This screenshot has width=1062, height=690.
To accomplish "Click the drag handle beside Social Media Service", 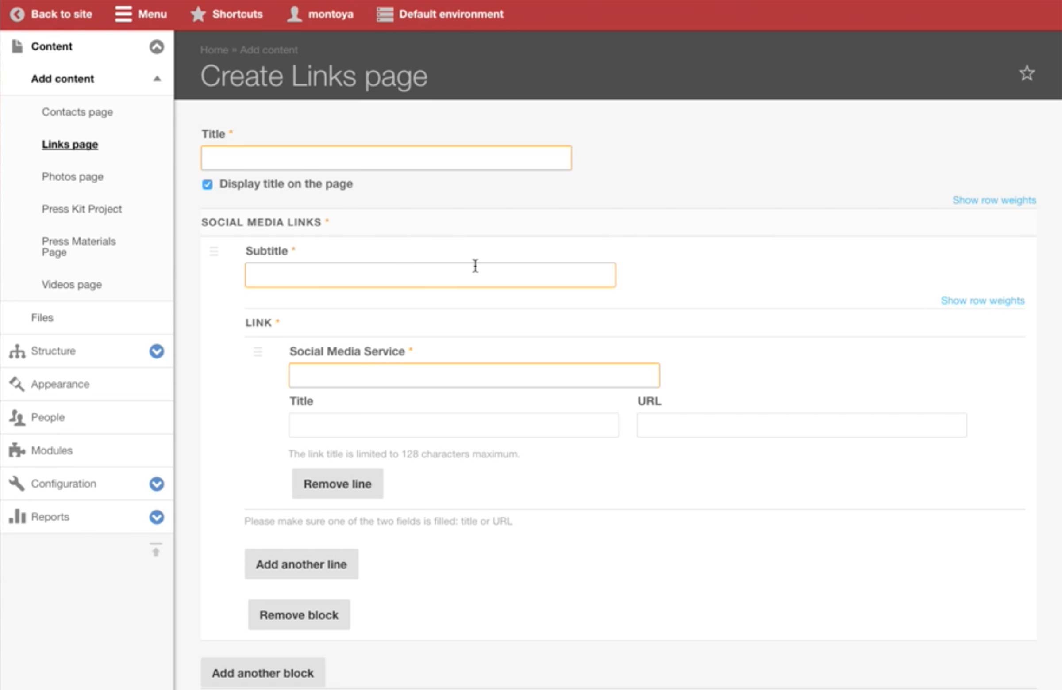I will coord(258,352).
